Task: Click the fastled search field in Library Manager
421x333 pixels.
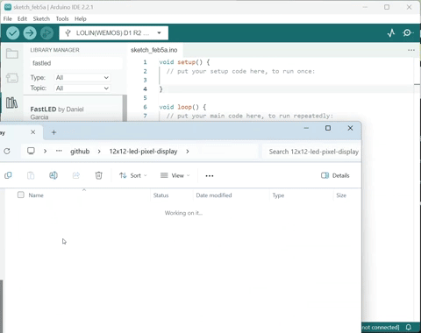Action: click(76, 63)
